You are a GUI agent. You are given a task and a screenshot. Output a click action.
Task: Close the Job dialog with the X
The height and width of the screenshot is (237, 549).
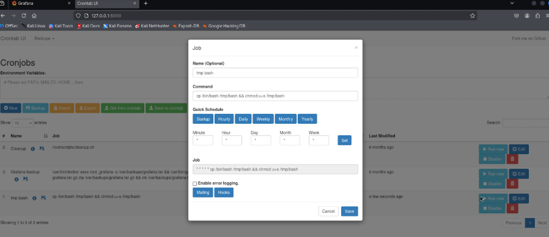click(356, 48)
